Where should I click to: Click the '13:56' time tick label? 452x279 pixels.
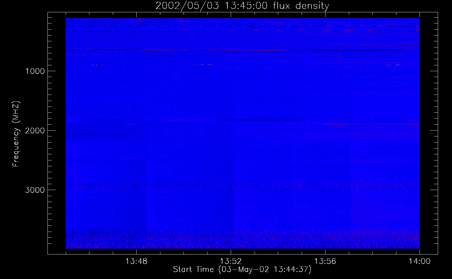[x=325, y=261]
